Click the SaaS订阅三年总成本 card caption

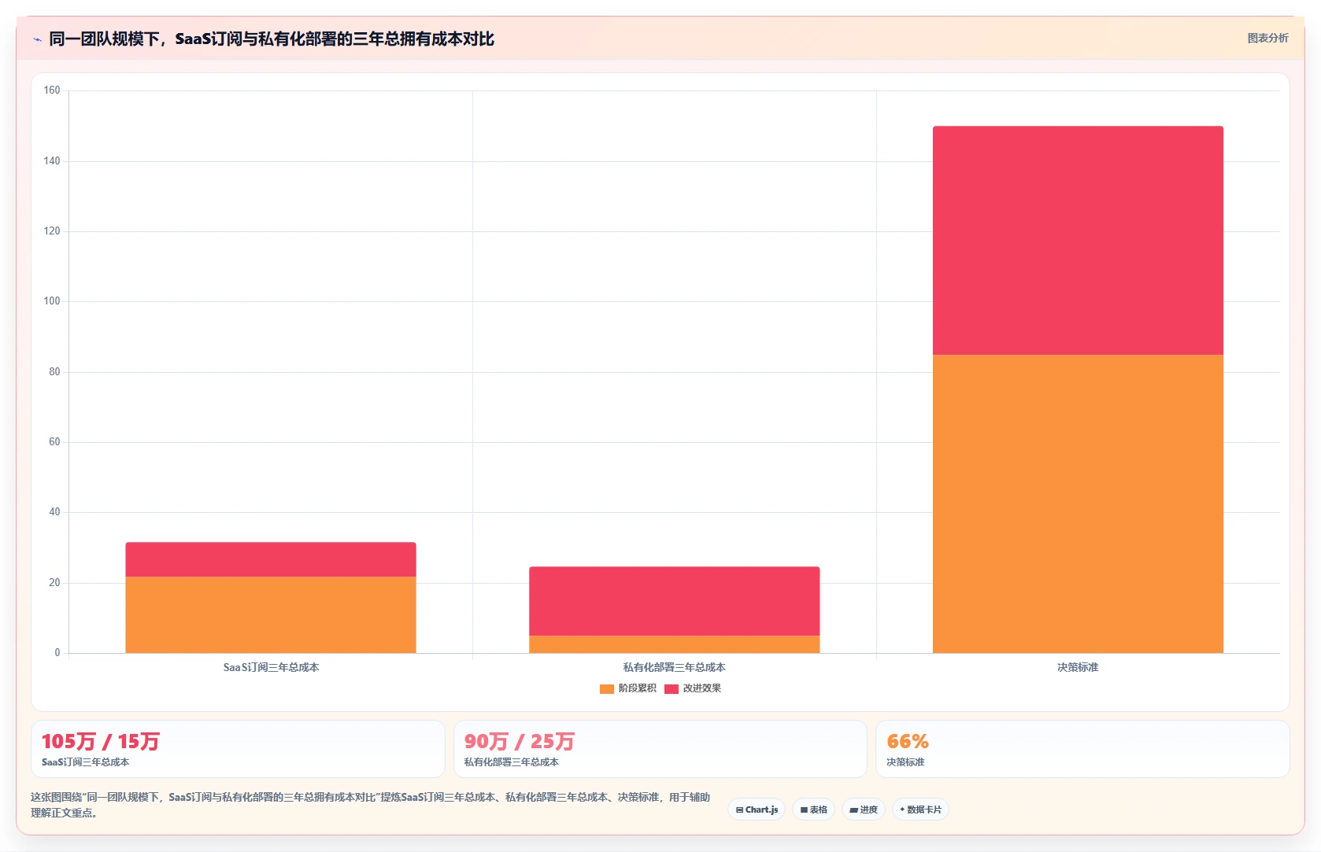pyautogui.click(x=85, y=762)
